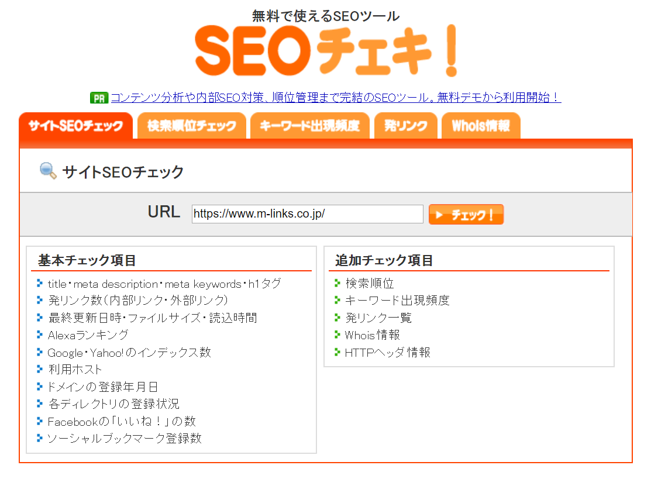Image resolution: width=651 pixels, height=479 pixels.
Task: Open the Whois情報 tab
Action: (x=481, y=125)
